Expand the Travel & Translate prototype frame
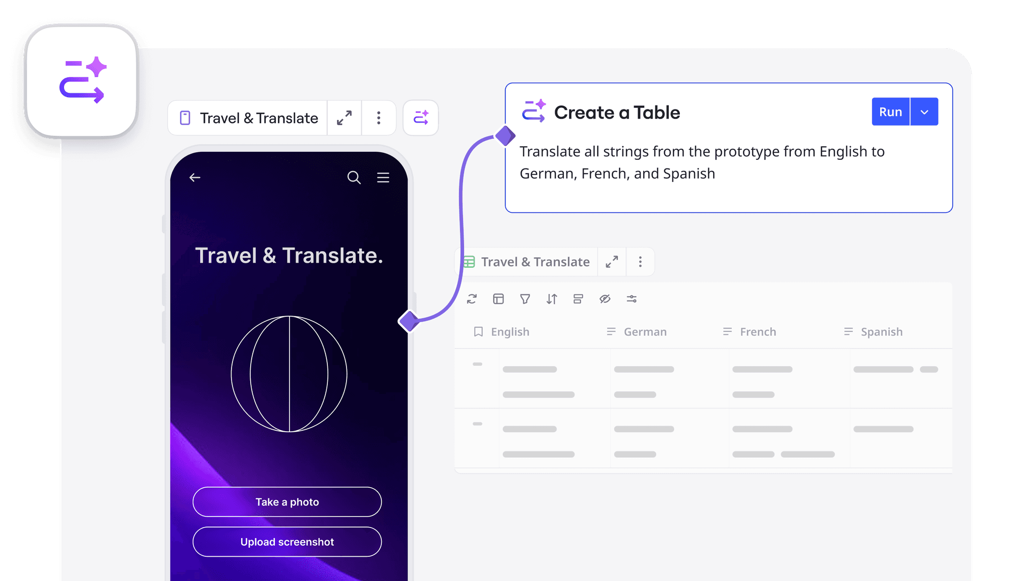This screenshot has width=1033, height=581. 345,118
